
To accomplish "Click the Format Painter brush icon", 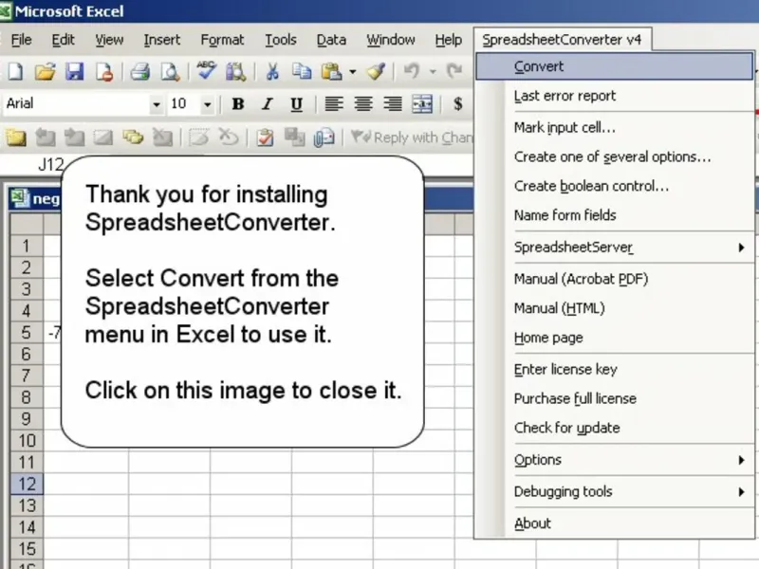I will click(376, 72).
